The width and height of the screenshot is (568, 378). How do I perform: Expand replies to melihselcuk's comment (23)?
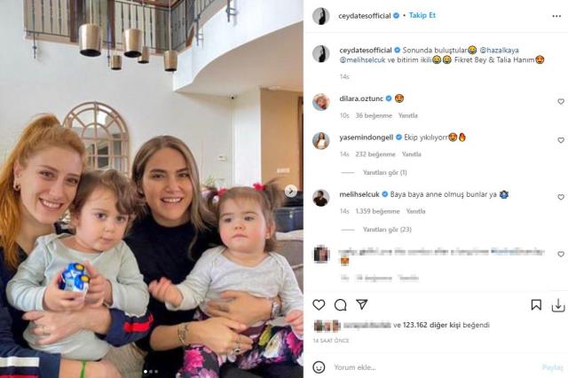[x=387, y=230]
